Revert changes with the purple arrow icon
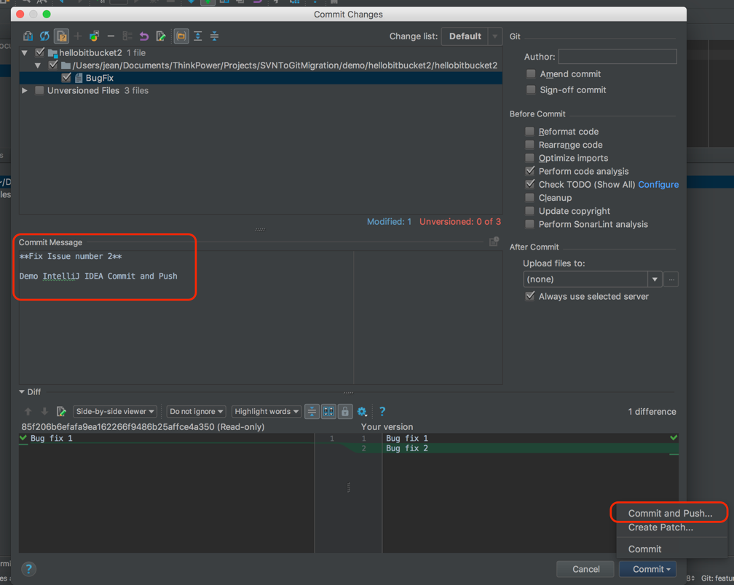This screenshot has height=585, width=734. pyautogui.click(x=144, y=36)
